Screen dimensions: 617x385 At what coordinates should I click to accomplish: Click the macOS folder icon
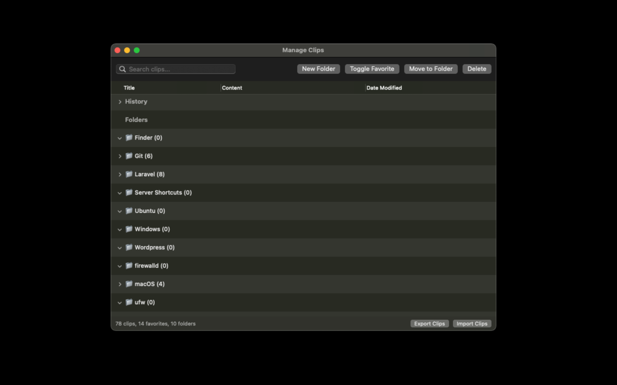pos(129,284)
